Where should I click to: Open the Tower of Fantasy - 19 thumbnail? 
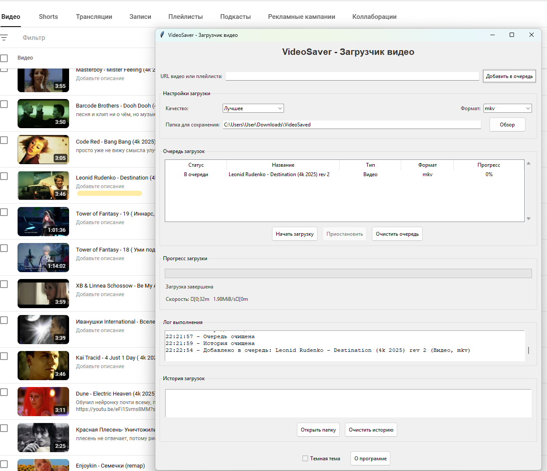[x=43, y=222]
